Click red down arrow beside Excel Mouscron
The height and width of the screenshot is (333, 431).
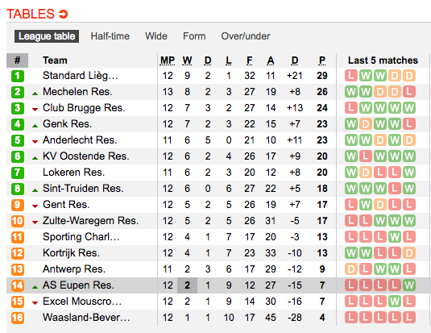[35, 303]
